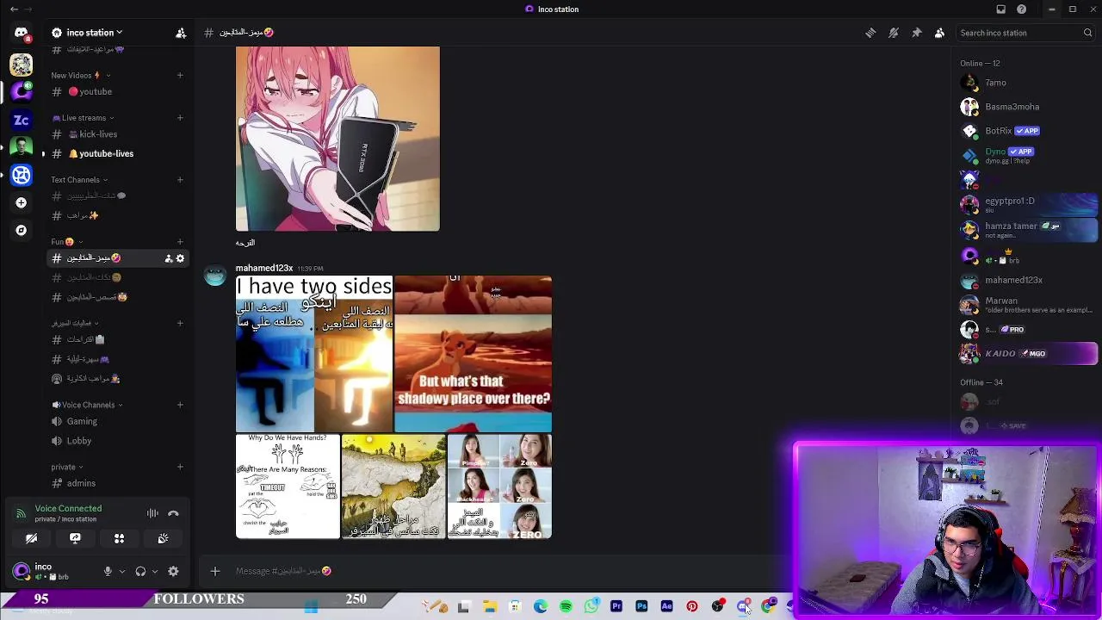Open Photoshop from the taskbar
The height and width of the screenshot is (620, 1102).
641,607
